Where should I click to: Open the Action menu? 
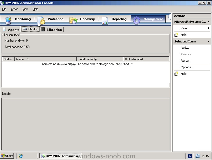pos(14,9)
